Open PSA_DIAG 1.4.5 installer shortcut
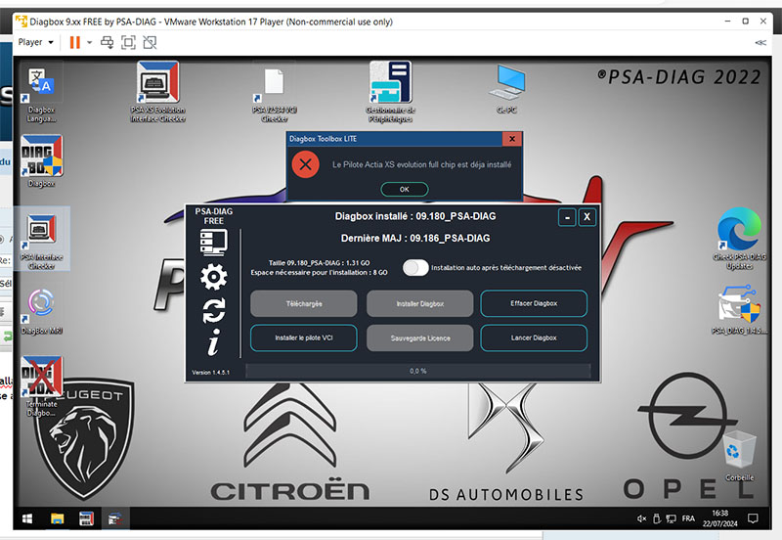 point(739,309)
